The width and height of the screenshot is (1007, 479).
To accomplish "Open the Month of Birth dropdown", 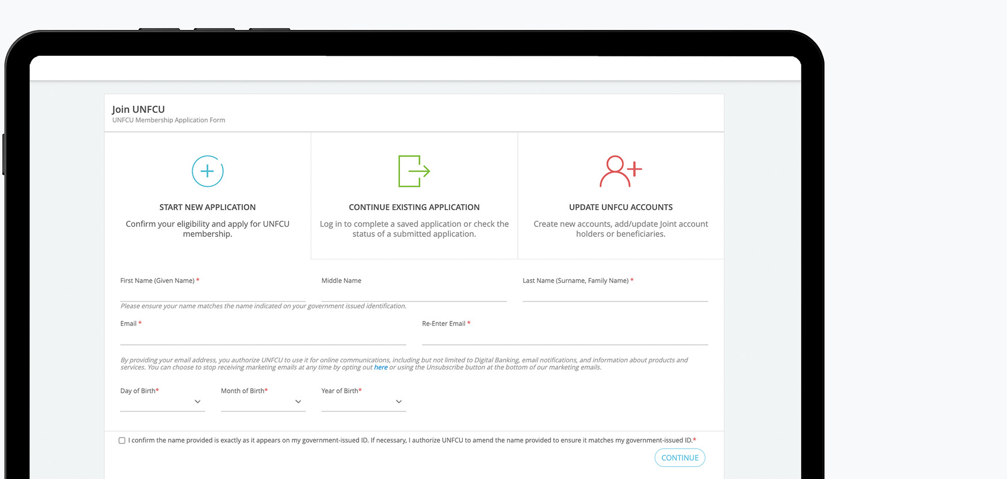I will click(263, 402).
